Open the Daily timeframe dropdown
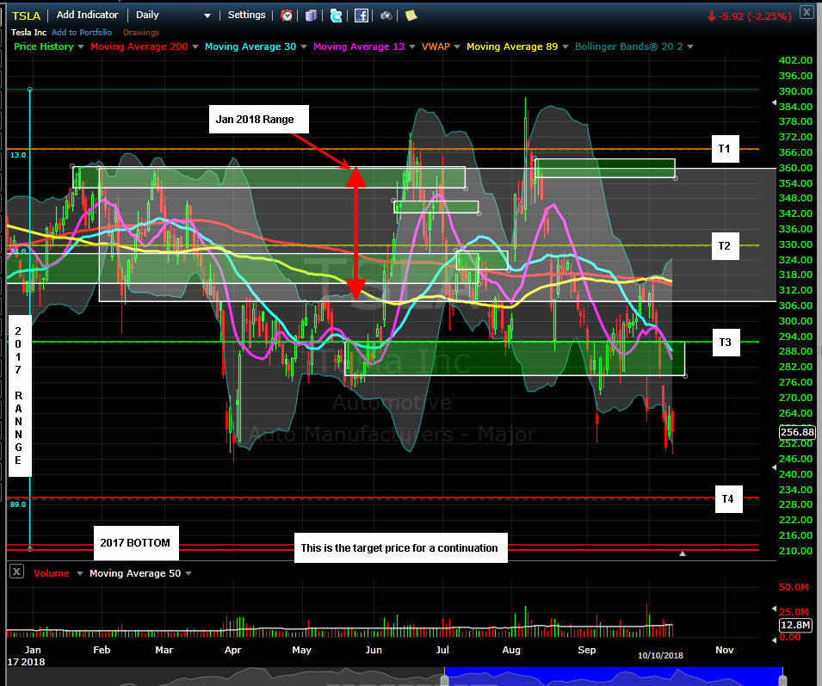Viewport: 822px width, 686px height. click(172, 15)
